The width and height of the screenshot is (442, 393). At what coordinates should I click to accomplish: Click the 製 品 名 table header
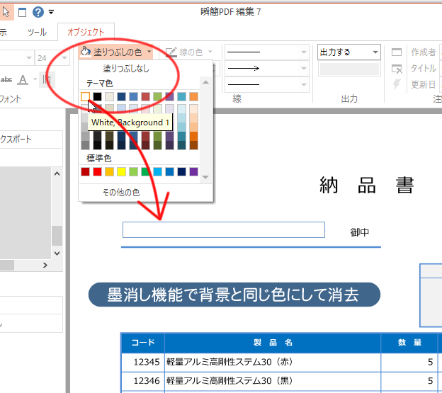click(273, 342)
